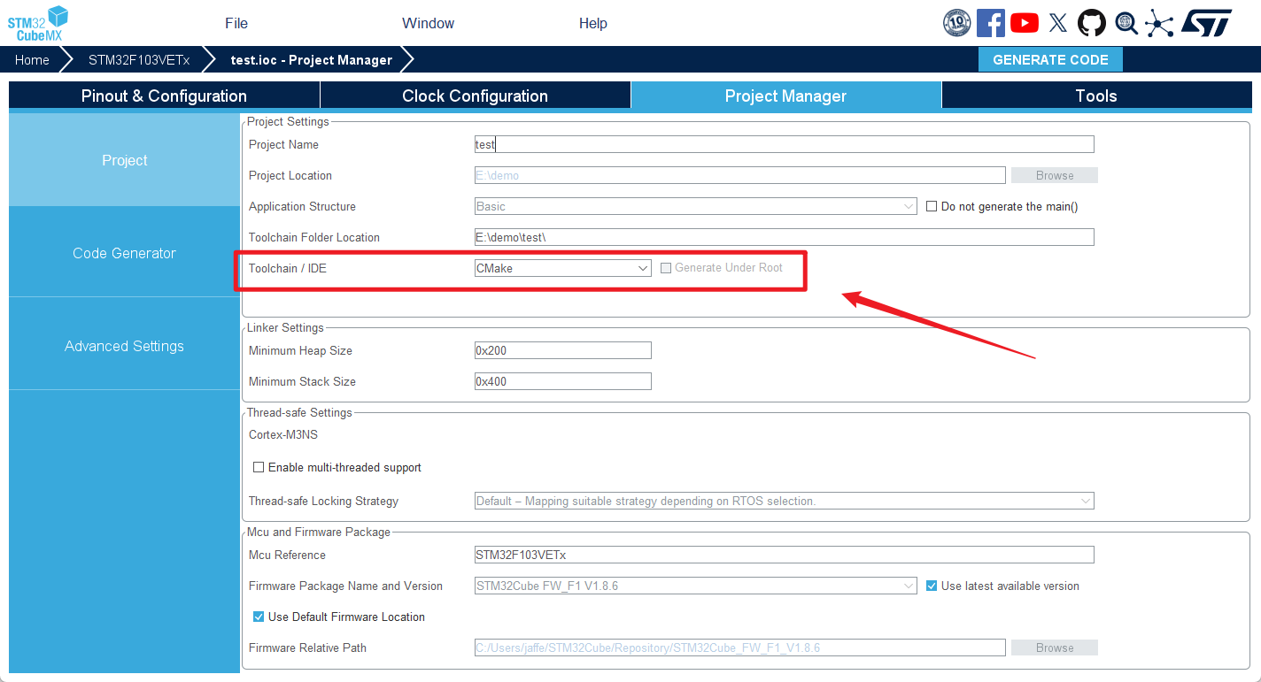Select STM32F103VETx breadcrumb
1261x682 pixels.
(x=139, y=60)
